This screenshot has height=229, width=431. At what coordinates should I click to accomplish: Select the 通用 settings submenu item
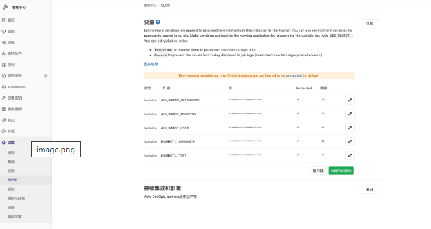(x=11, y=152)
